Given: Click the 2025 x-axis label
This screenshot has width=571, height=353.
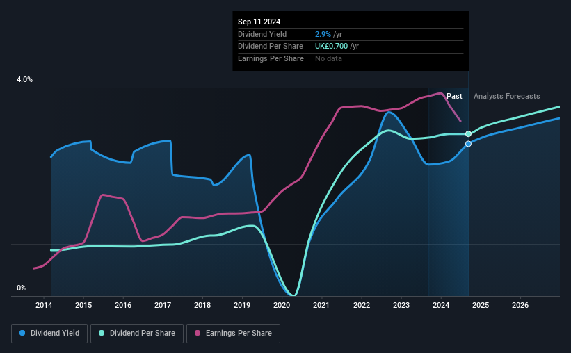Looking at the screenshot, I should click(481, 305).
